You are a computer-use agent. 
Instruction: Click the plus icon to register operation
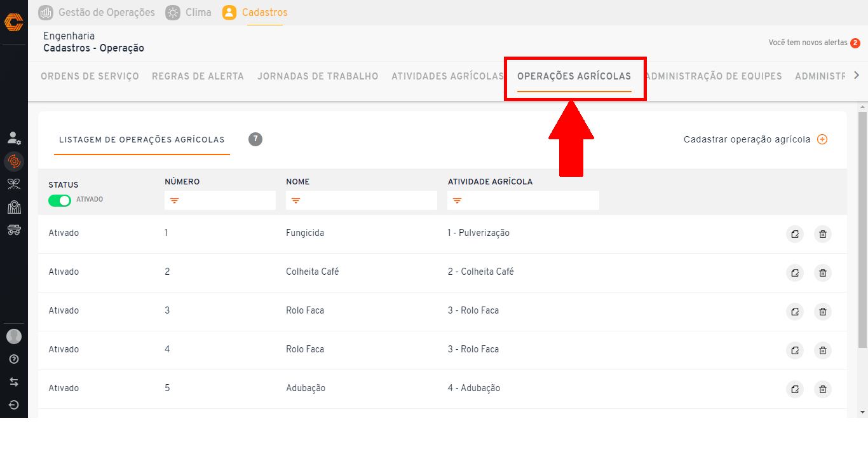click(822, 139)
